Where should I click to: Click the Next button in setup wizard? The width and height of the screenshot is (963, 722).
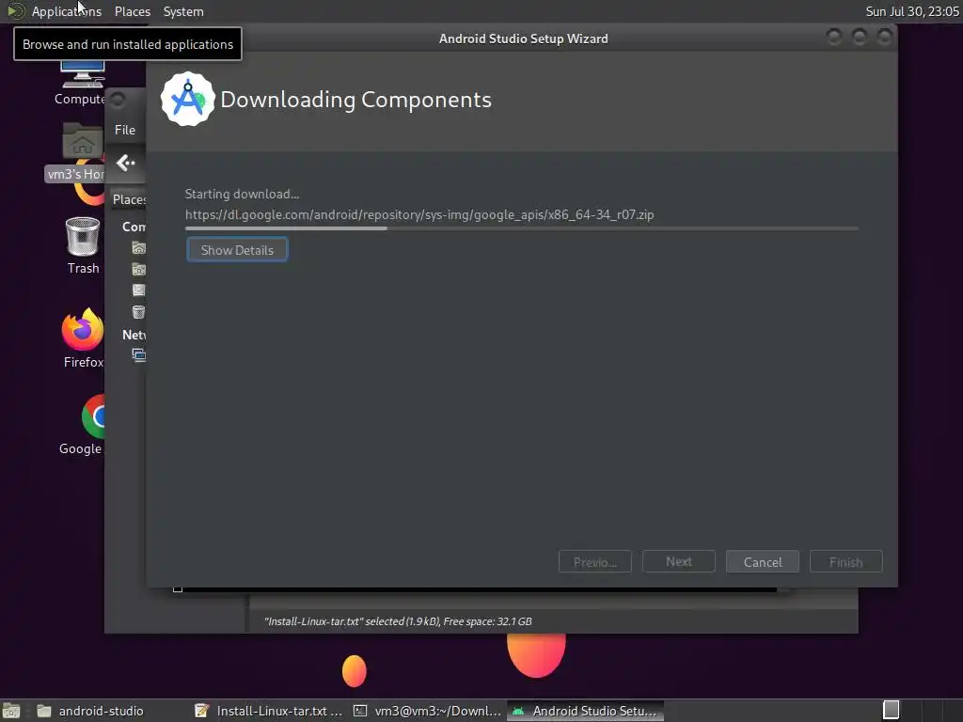679,562
